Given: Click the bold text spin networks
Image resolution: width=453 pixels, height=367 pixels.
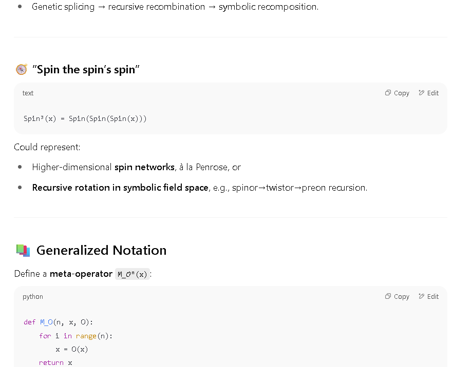Looking at the screenshot, I should [x=144, y=167].
